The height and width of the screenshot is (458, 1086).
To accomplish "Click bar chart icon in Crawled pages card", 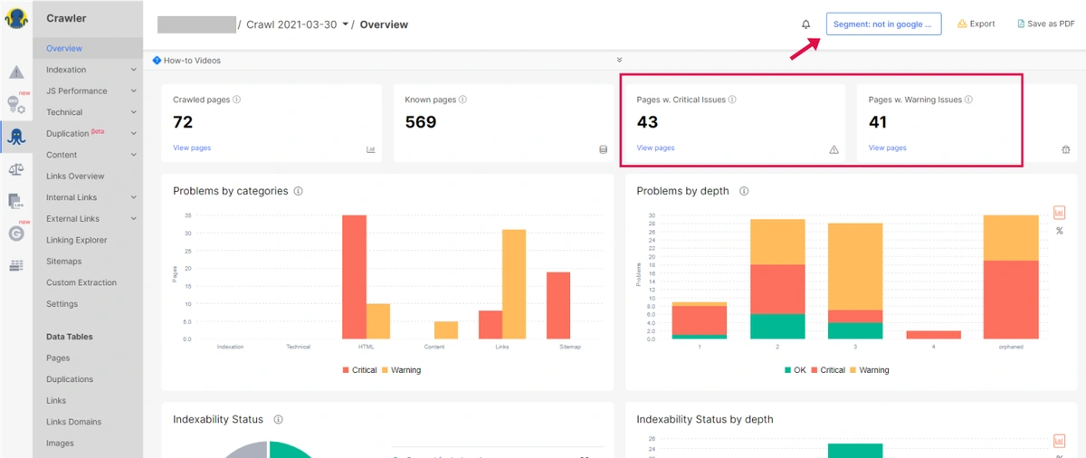I will [371, 149].
